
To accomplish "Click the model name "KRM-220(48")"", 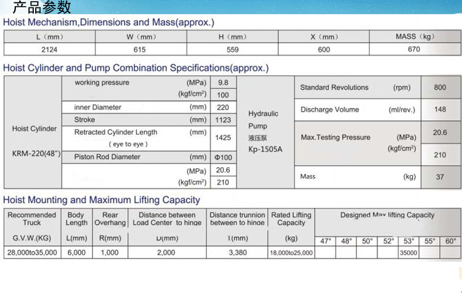I will (x=36, y=154).
